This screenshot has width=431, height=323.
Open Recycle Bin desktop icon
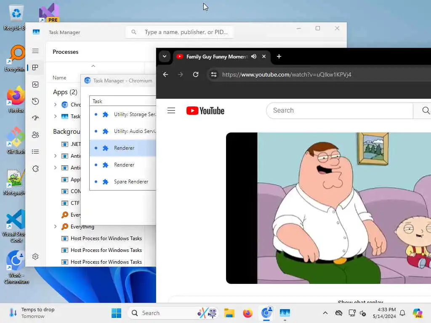coord(16,17)
